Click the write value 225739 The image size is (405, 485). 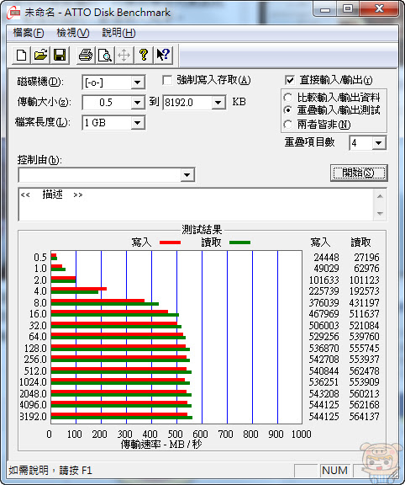click(323, 291)
